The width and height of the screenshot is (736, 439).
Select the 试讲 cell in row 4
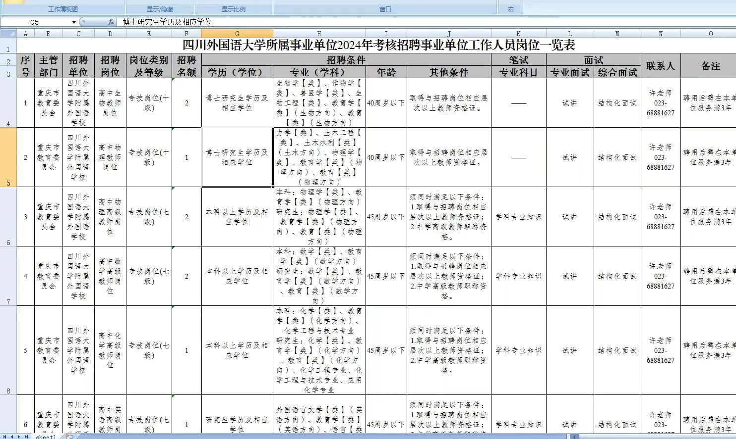[570, 103]
